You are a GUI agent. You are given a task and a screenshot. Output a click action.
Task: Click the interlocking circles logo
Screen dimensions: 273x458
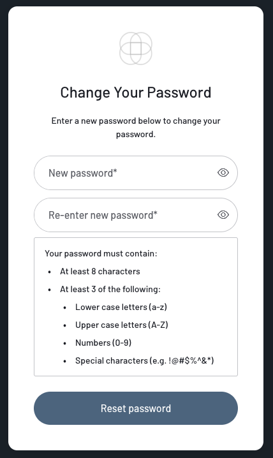coord(136,48)
